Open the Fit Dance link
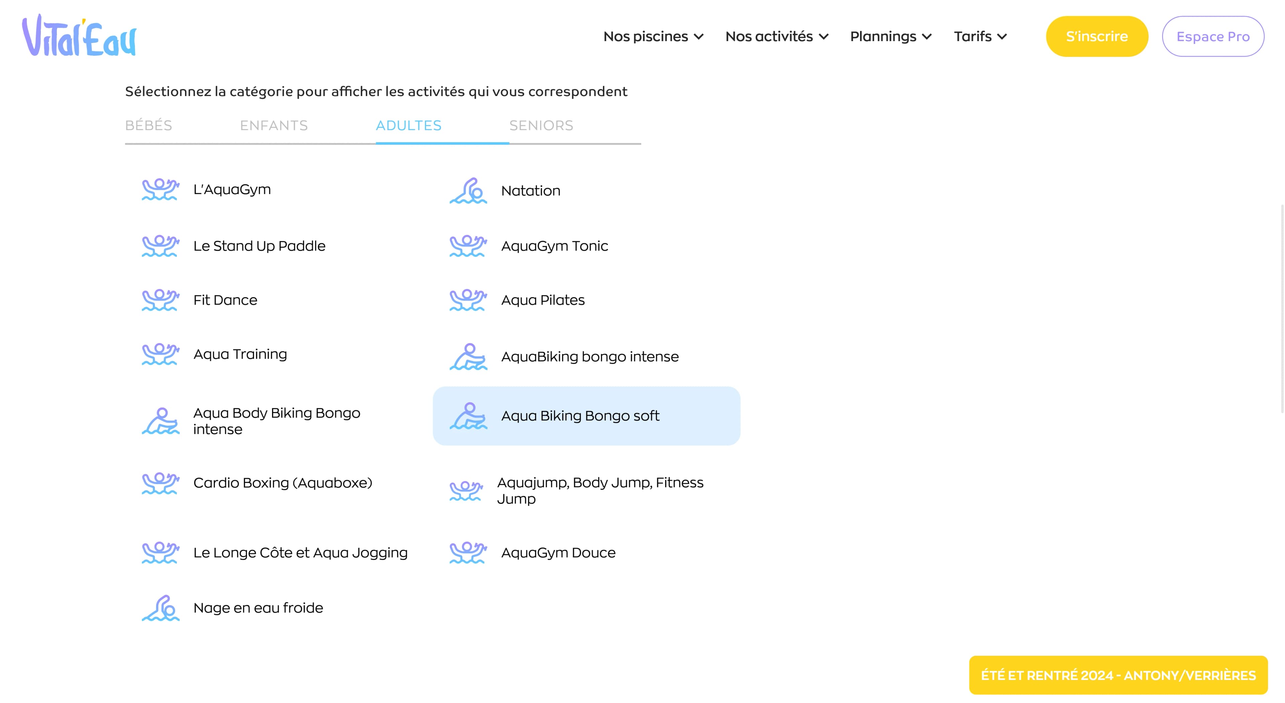This screenshot has width=1285, height=703. [225, 300]
